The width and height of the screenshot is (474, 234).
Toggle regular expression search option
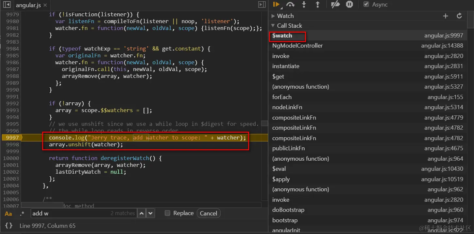pyautogui.click(x=22, y=214)
